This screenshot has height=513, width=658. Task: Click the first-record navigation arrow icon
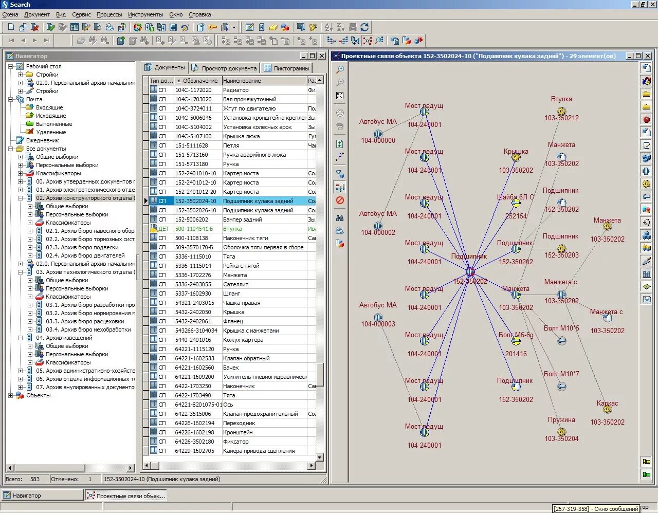tap(11, 40)
